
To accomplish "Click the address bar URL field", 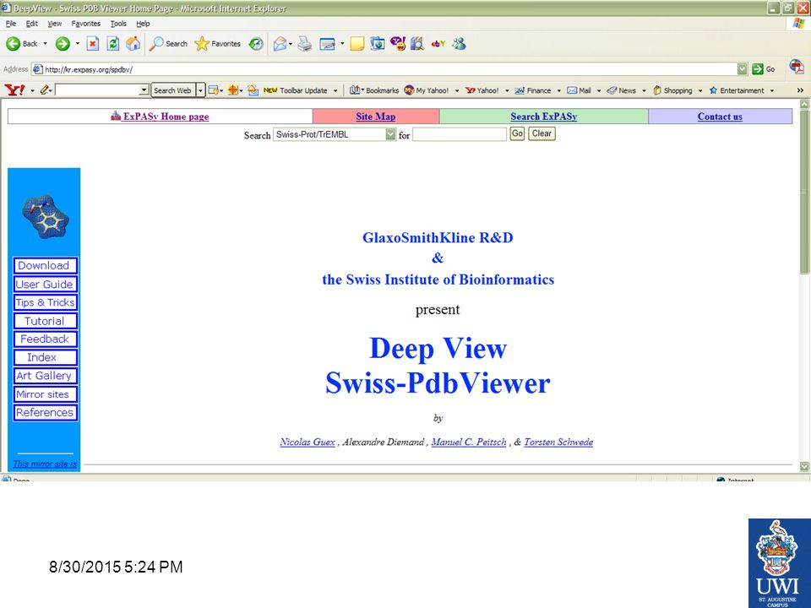I will coord(389,69).
